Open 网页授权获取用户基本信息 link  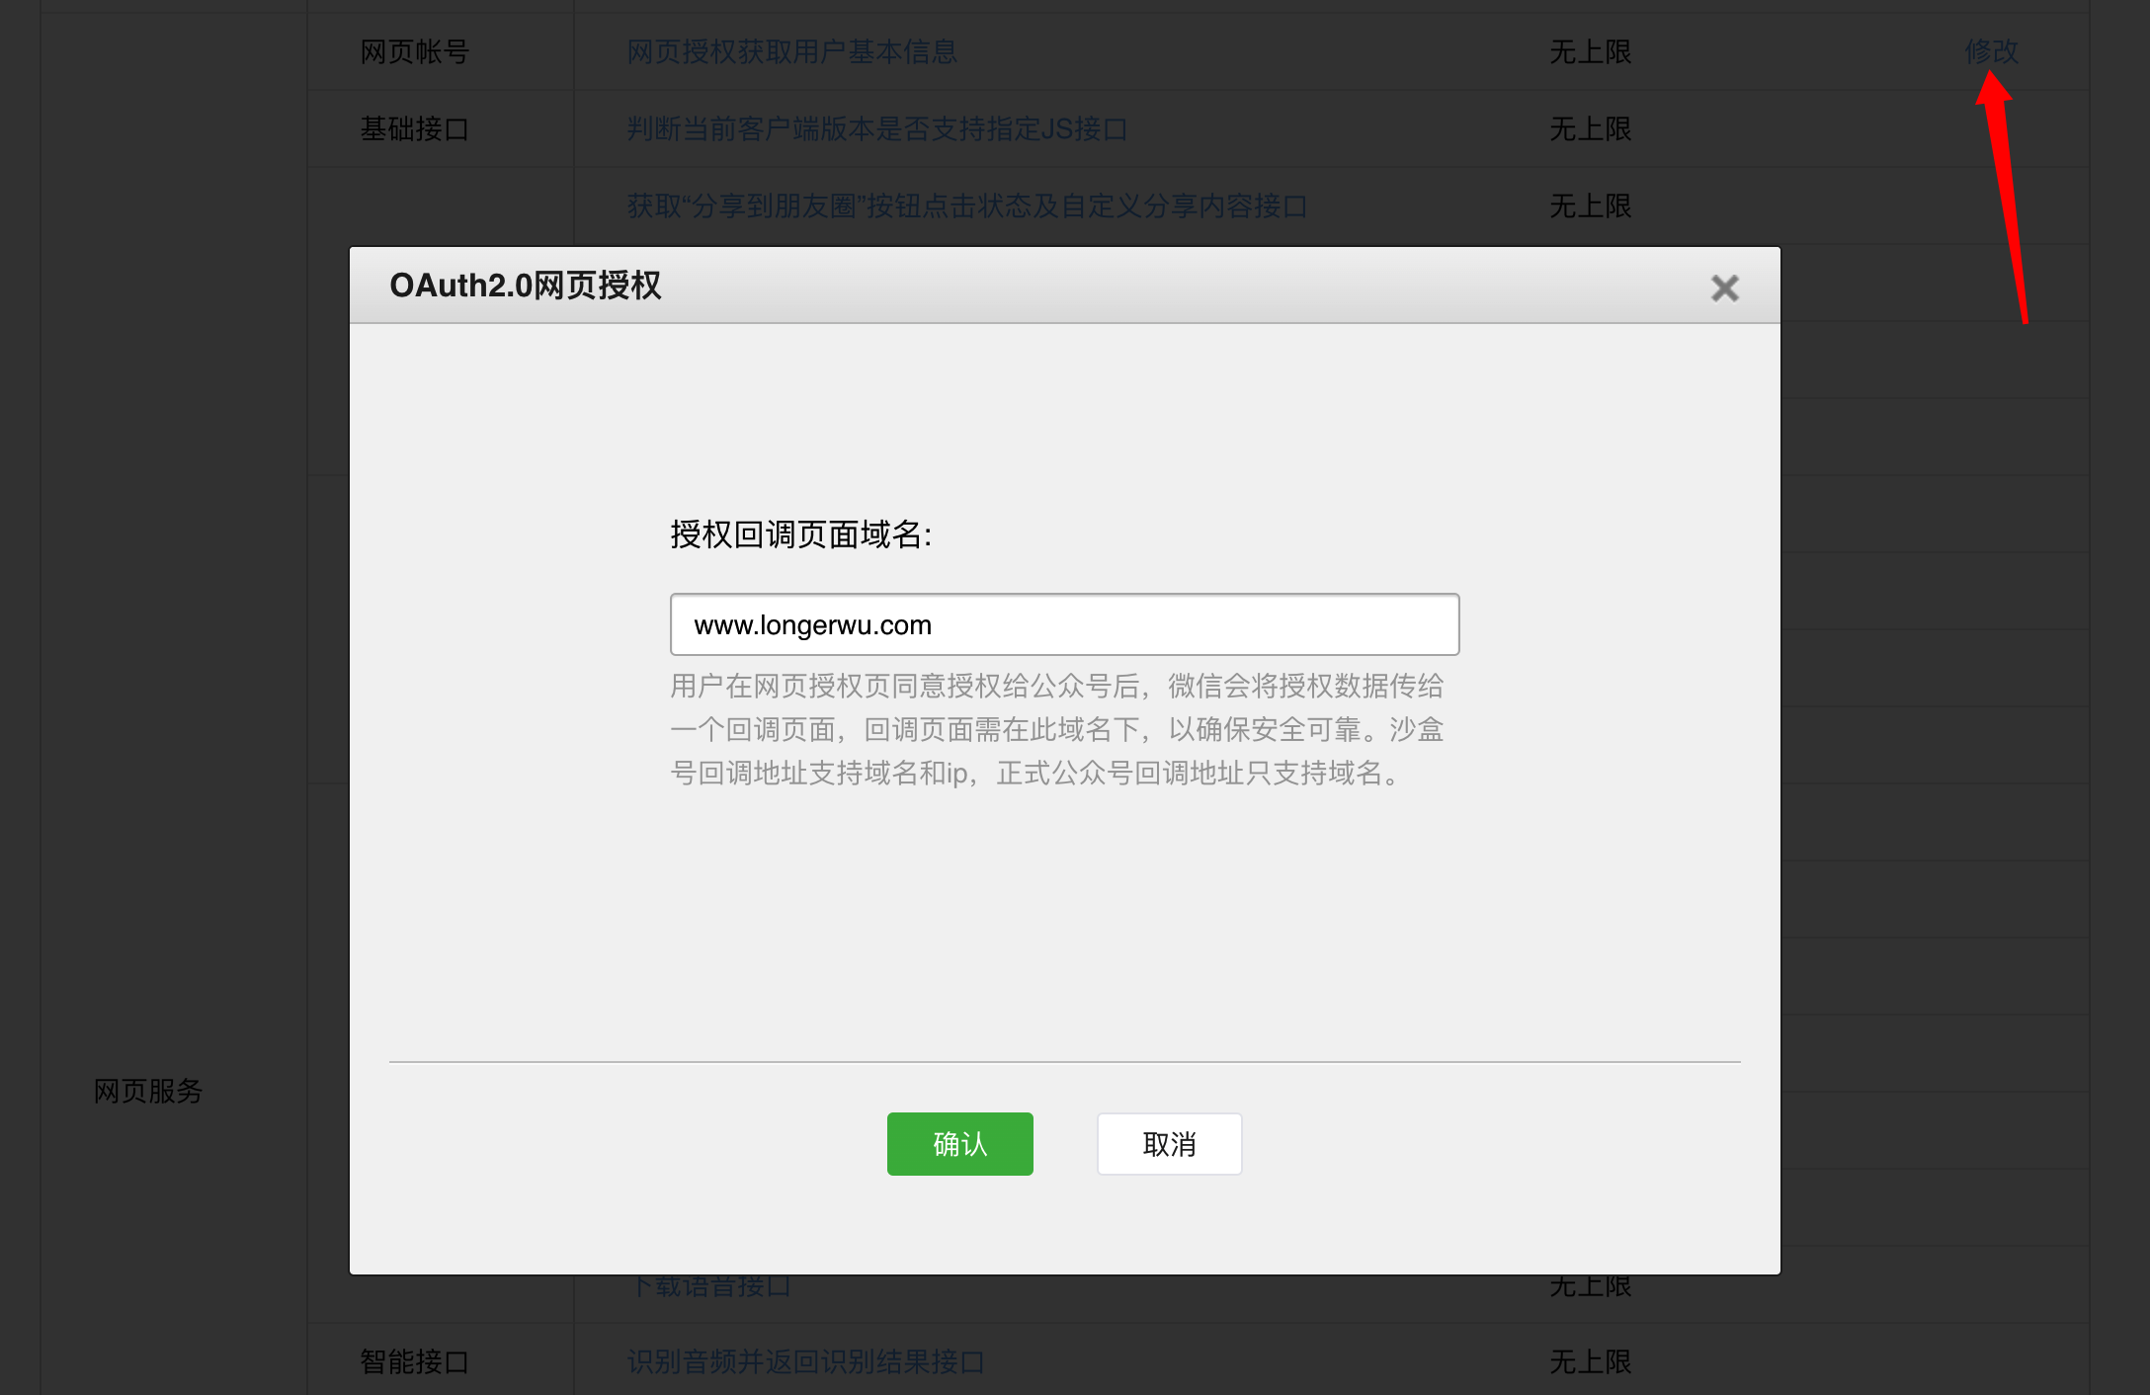tap(791, 51)
